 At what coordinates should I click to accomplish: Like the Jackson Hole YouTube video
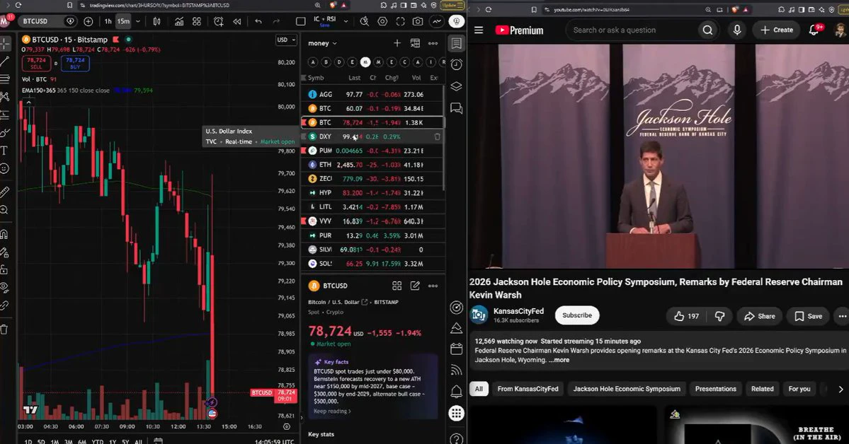click(687, 316)
